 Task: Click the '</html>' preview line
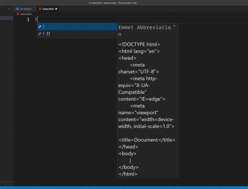128,174
